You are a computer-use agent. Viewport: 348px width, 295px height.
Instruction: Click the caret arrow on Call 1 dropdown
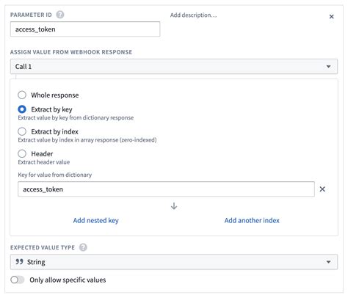point(328,66)
